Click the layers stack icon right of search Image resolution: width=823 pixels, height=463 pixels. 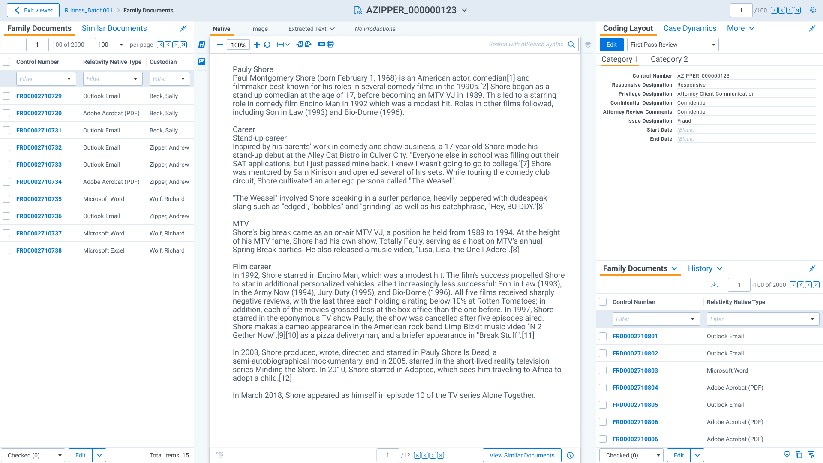588,45
